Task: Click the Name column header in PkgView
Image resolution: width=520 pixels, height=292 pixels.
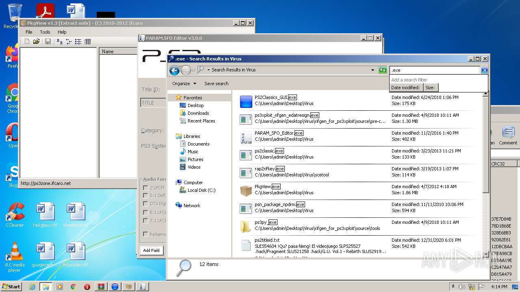Action: coord(119,52)
